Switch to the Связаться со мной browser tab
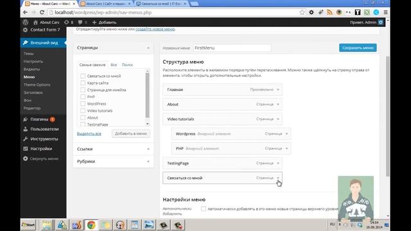The height and width of the screenshot is (231, 411). (x=161, y=4)
